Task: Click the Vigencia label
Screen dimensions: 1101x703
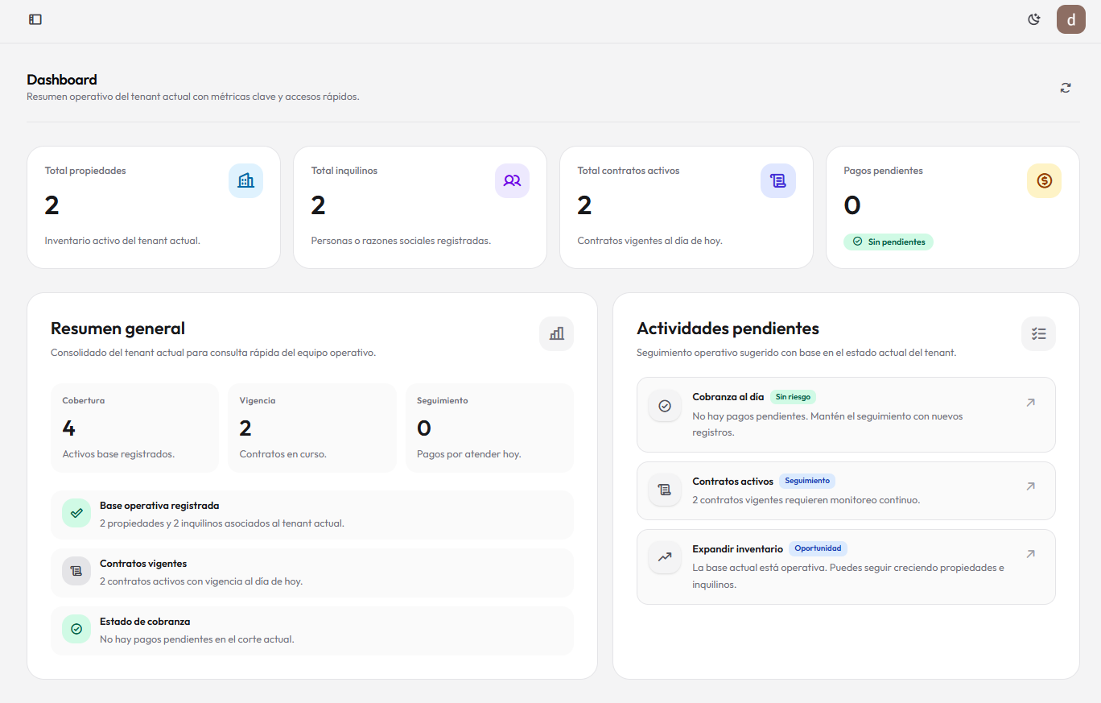Action: [x=258, y=400]
